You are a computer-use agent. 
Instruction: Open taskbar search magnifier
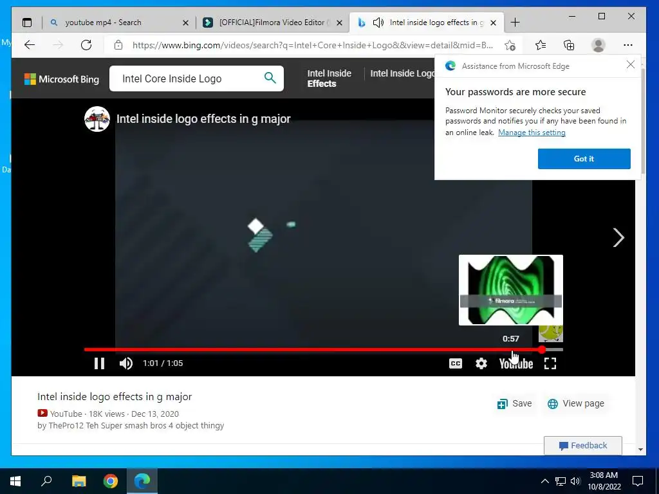46,480
